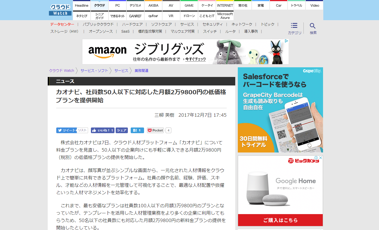The width and height of the screenshot is (379, 230).
Task: Open the ドローン tab
Action: pos(189,16)
